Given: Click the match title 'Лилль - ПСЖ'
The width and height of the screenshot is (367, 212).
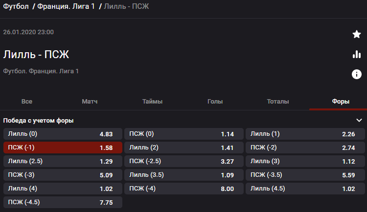Looking at the screenshot, I should click(x=36, y=54).
